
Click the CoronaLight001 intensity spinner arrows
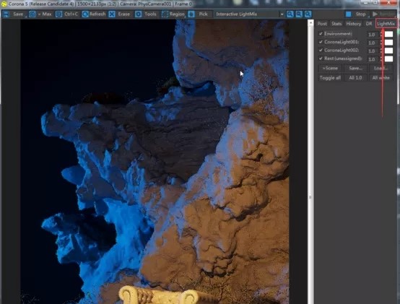382,43
